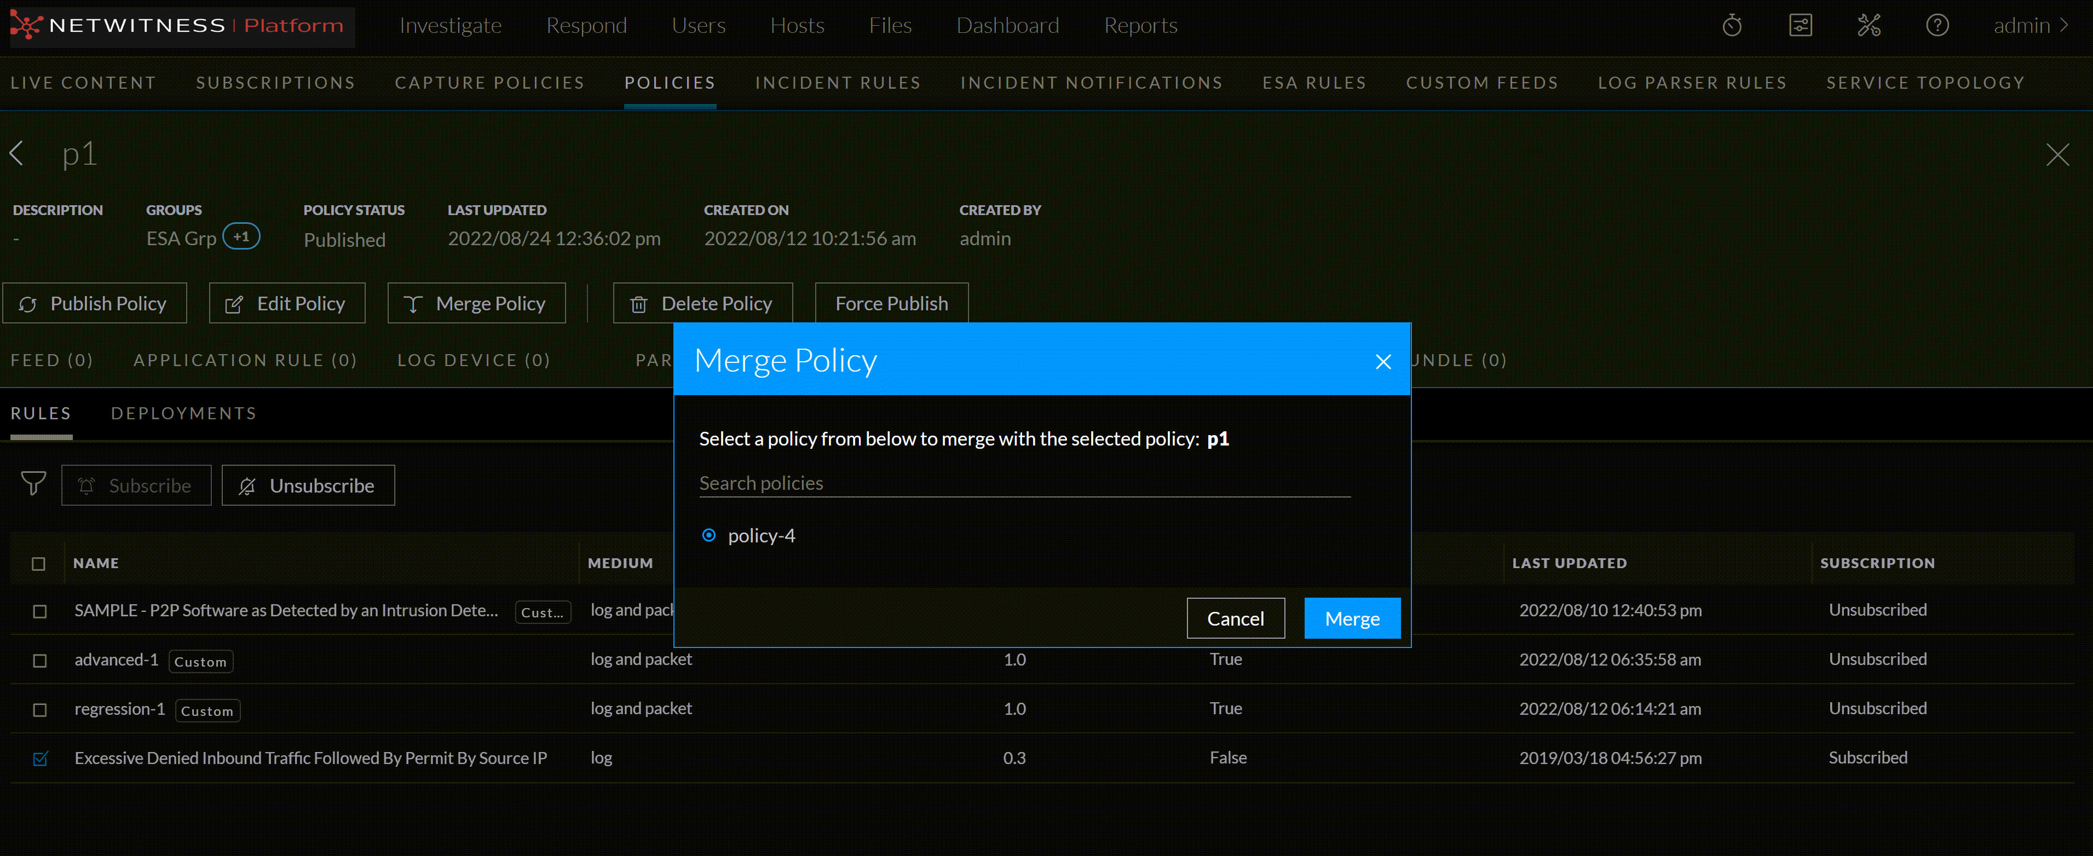Open the Investigate menu

[x=450, y=26]
